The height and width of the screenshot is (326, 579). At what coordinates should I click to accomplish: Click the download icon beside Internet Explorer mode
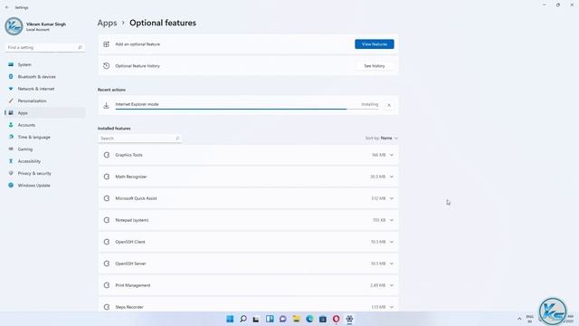pyautogui.click(x=107, y=105)
